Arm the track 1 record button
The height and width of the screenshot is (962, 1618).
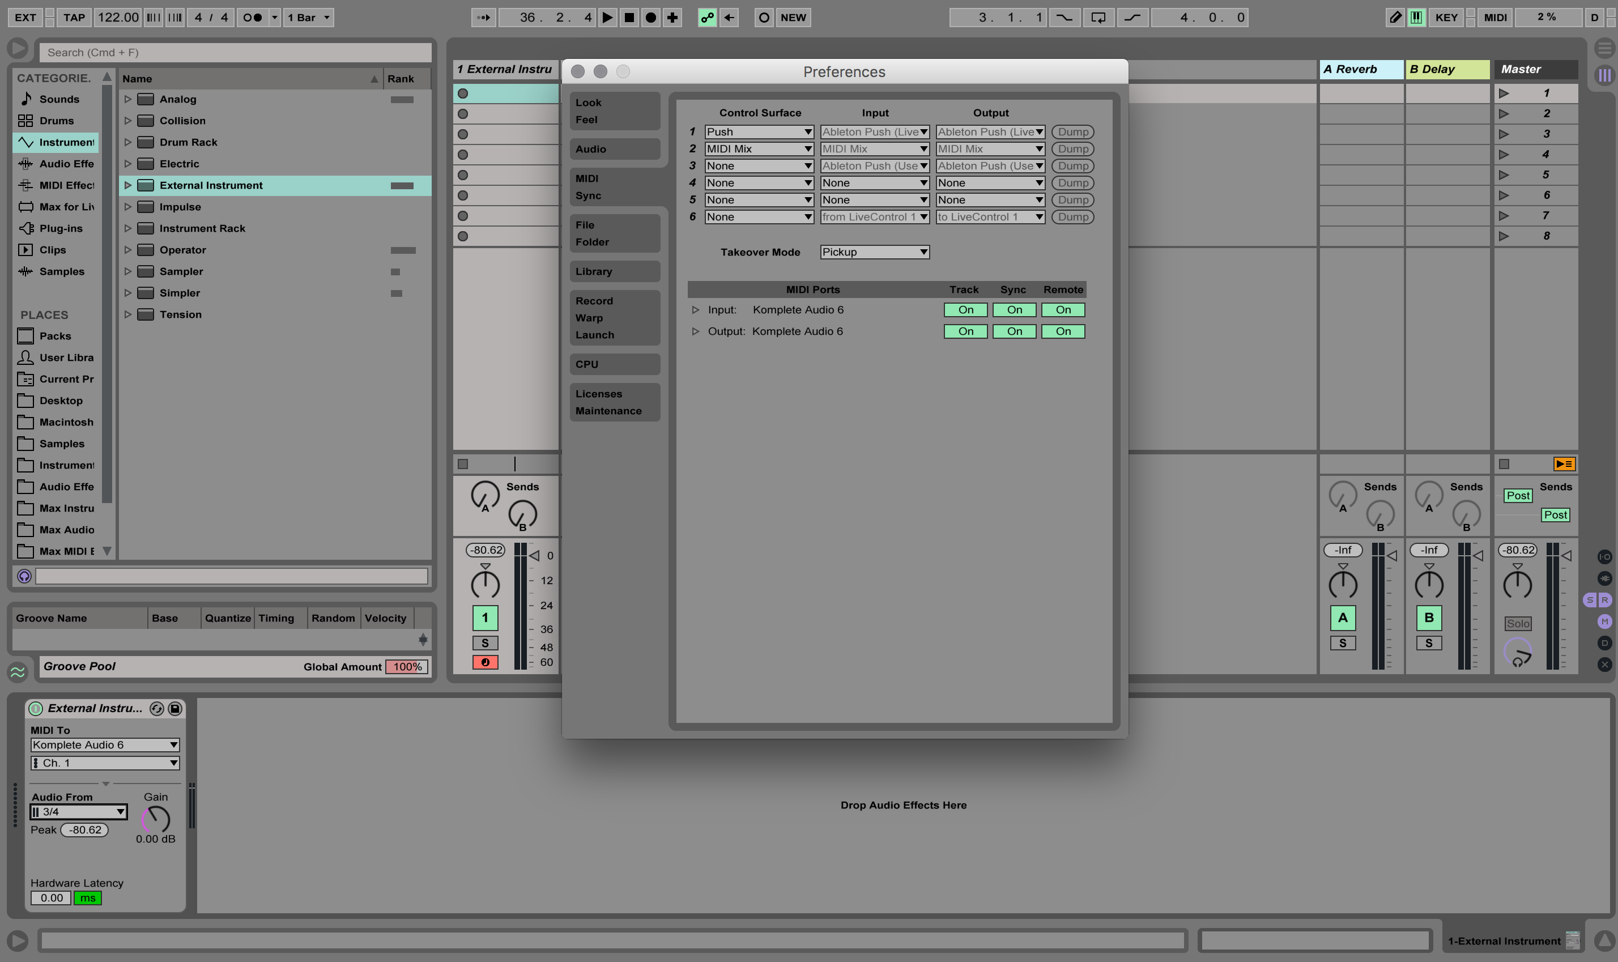pos(485,662)
